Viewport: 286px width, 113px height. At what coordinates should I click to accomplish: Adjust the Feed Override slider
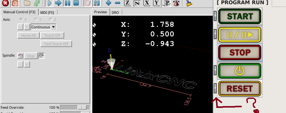coord(75,108)
